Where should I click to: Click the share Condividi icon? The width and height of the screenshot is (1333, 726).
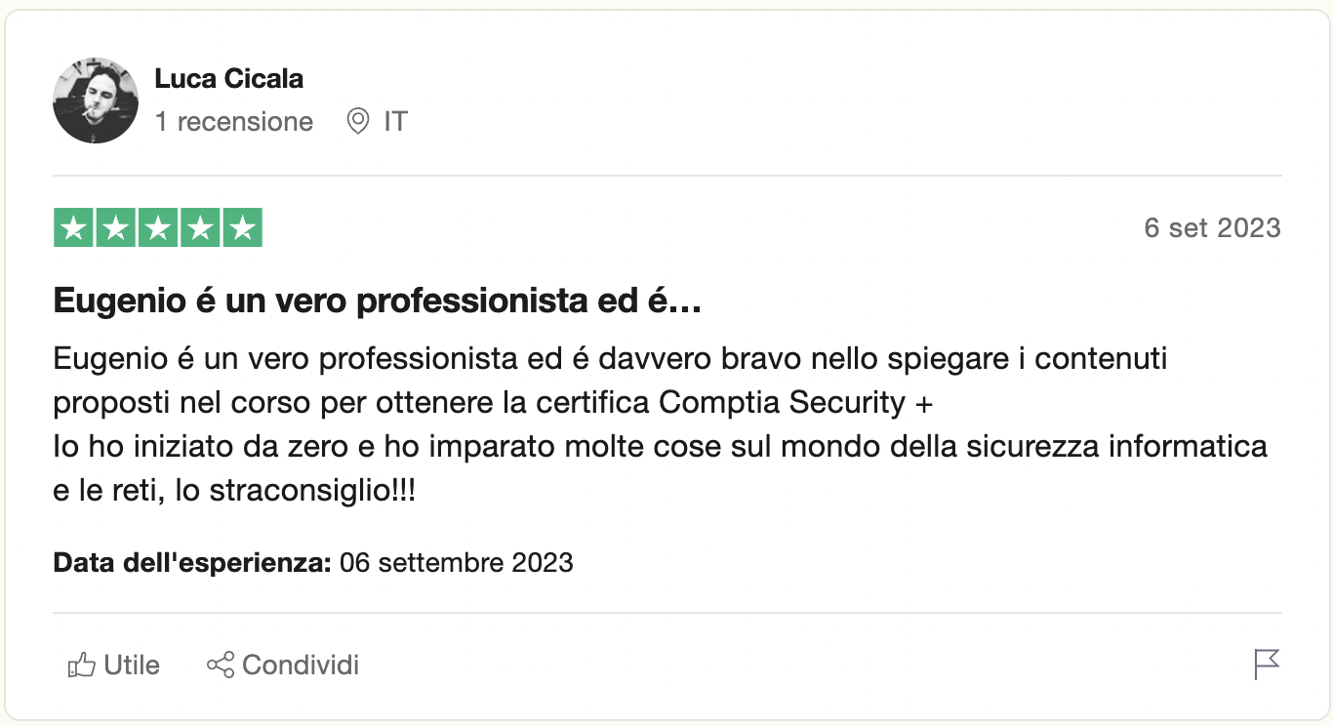[x=221, y=665]
